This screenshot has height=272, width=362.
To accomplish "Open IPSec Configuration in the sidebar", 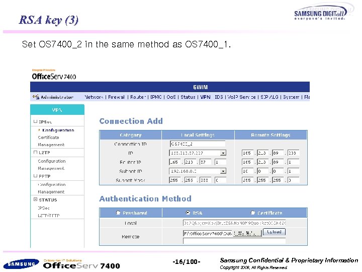I will click(x=58, y=130).
